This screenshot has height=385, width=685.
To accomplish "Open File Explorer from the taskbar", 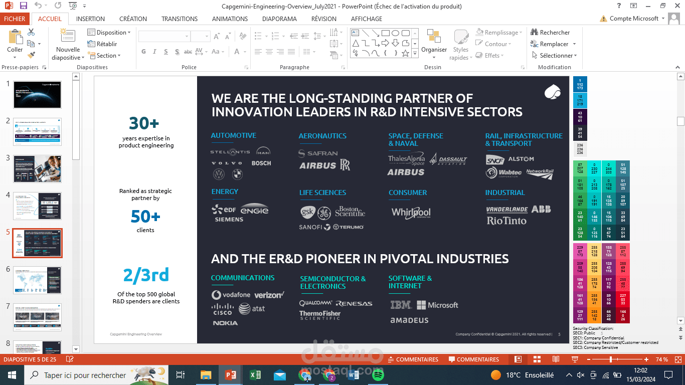I will (206, 375).
